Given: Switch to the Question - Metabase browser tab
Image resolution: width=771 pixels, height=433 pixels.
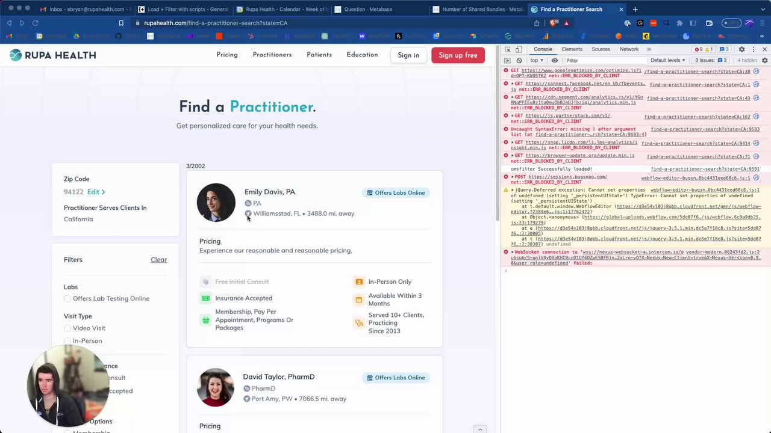Looking at the screenshot, I should tap(378, 9).
